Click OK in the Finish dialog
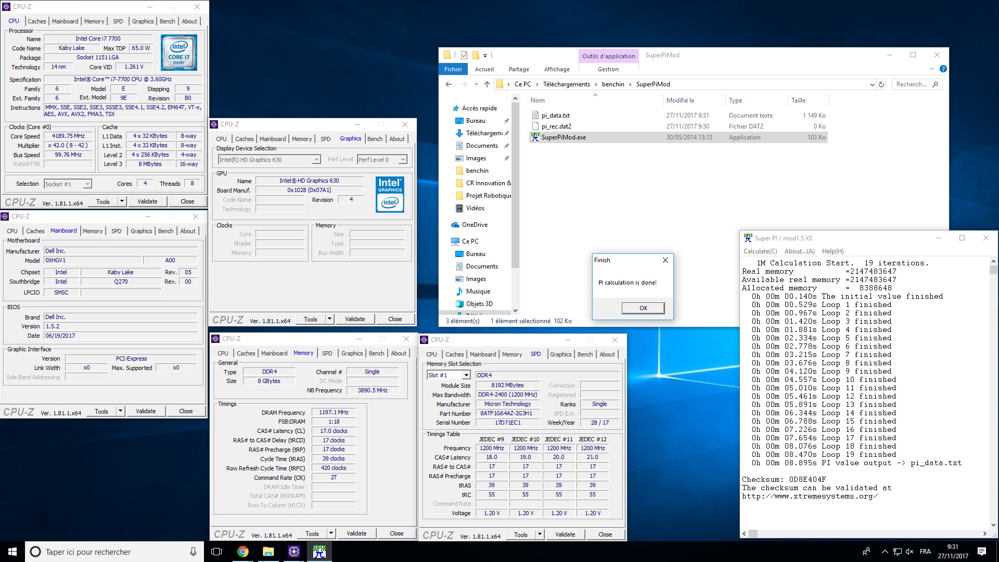999x562 pixels. tap(643, 308)
